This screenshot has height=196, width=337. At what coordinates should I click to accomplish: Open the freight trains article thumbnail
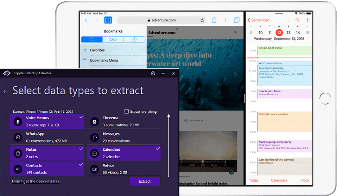coord(208,152)
